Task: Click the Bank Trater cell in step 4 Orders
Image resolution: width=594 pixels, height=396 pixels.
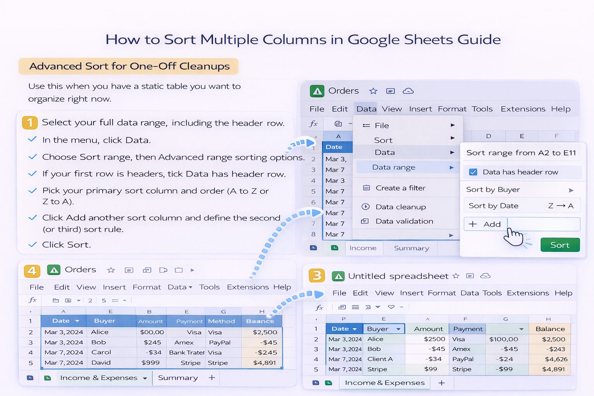Action: coord(186,352)
